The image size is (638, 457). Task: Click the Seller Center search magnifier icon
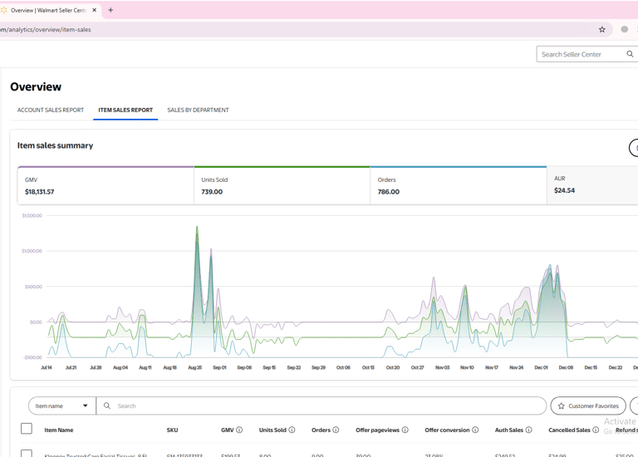pyautogui.click(x=630, y=54)
